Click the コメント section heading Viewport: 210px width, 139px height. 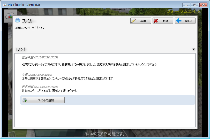pyautogui.click(x=20, y=49)
